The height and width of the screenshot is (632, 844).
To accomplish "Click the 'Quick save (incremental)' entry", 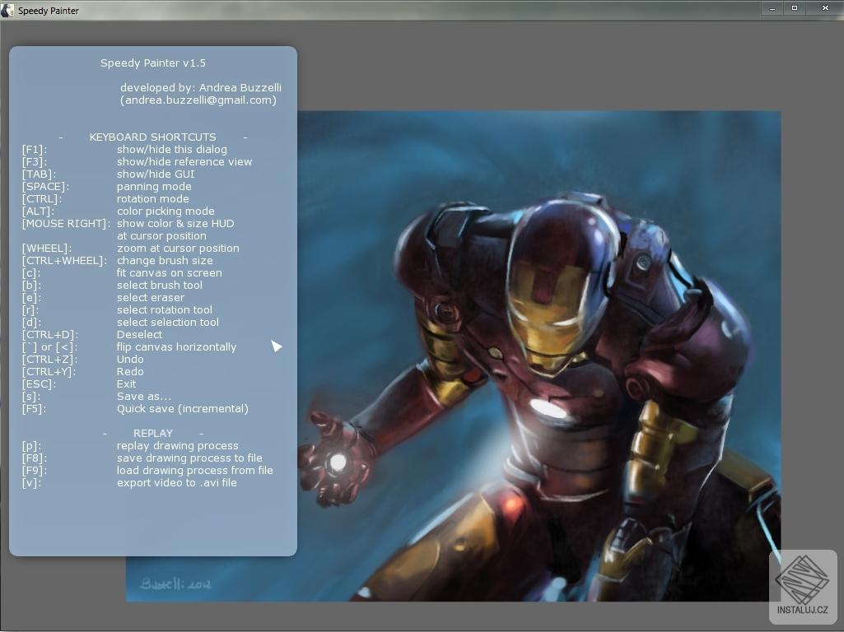I will pos(184,408).
